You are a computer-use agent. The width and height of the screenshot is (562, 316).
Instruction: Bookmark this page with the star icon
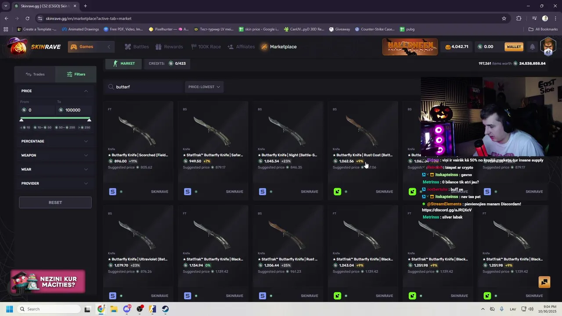click(504, 18)
